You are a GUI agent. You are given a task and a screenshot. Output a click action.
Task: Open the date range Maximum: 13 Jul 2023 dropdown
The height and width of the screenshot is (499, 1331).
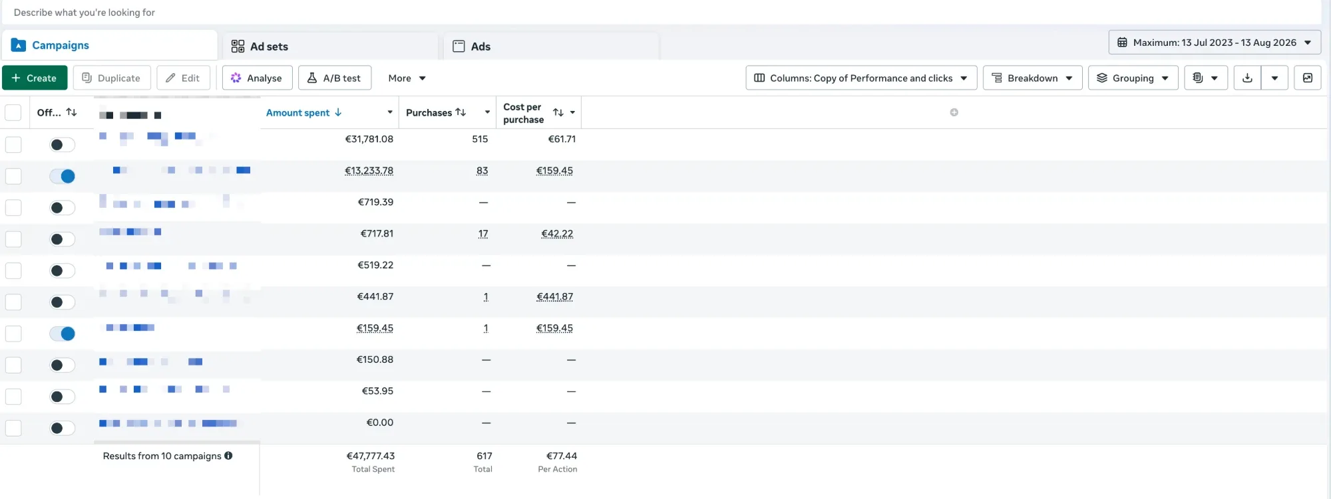pos(1215,43)
